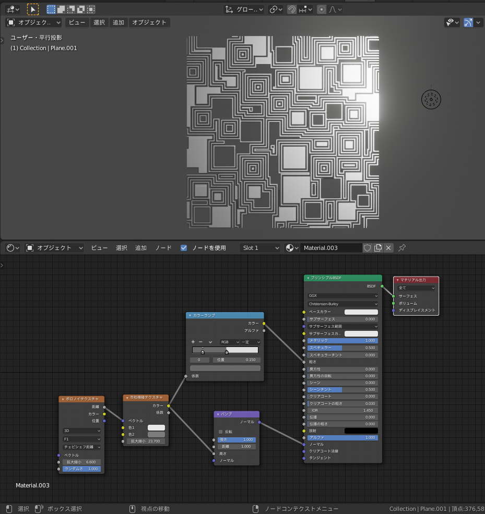Toggle the pin icon in node editor header
The height and width of the screenshot is (514, 485).
[x=402, y=248]
